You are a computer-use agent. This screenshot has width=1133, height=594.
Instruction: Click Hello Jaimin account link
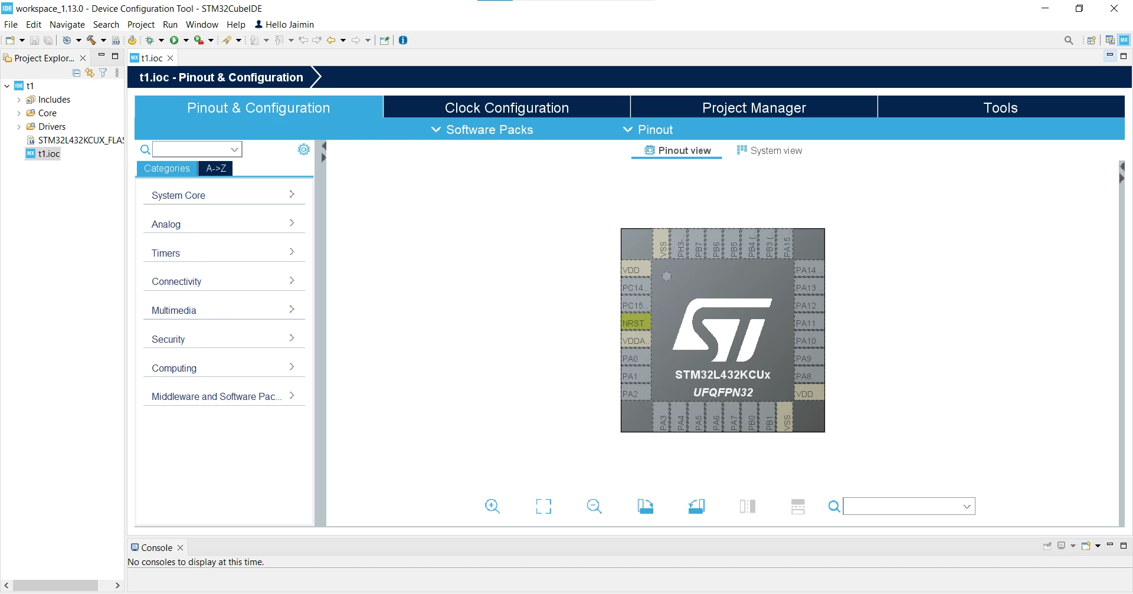284,24
